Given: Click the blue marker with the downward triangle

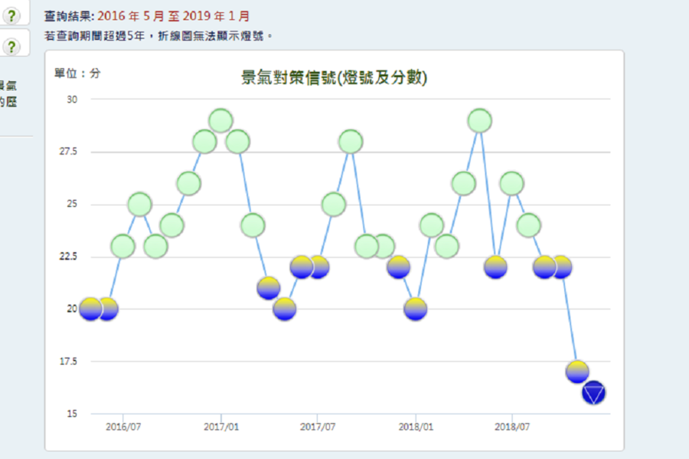Looking at the screenshot, I should coord(594,393).
